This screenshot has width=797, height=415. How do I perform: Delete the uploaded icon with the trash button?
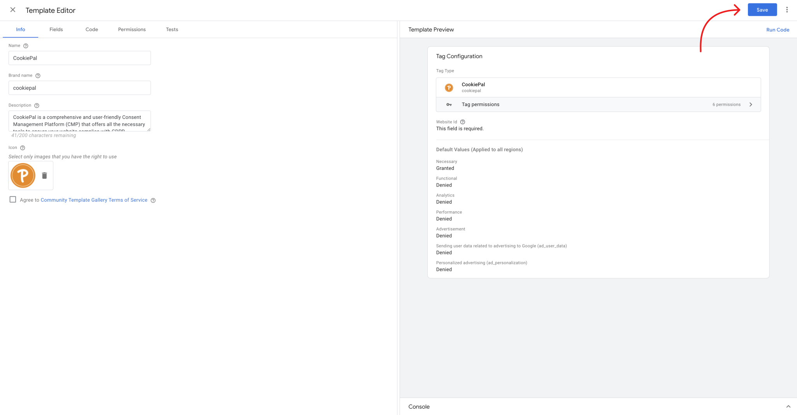[44, 176]
